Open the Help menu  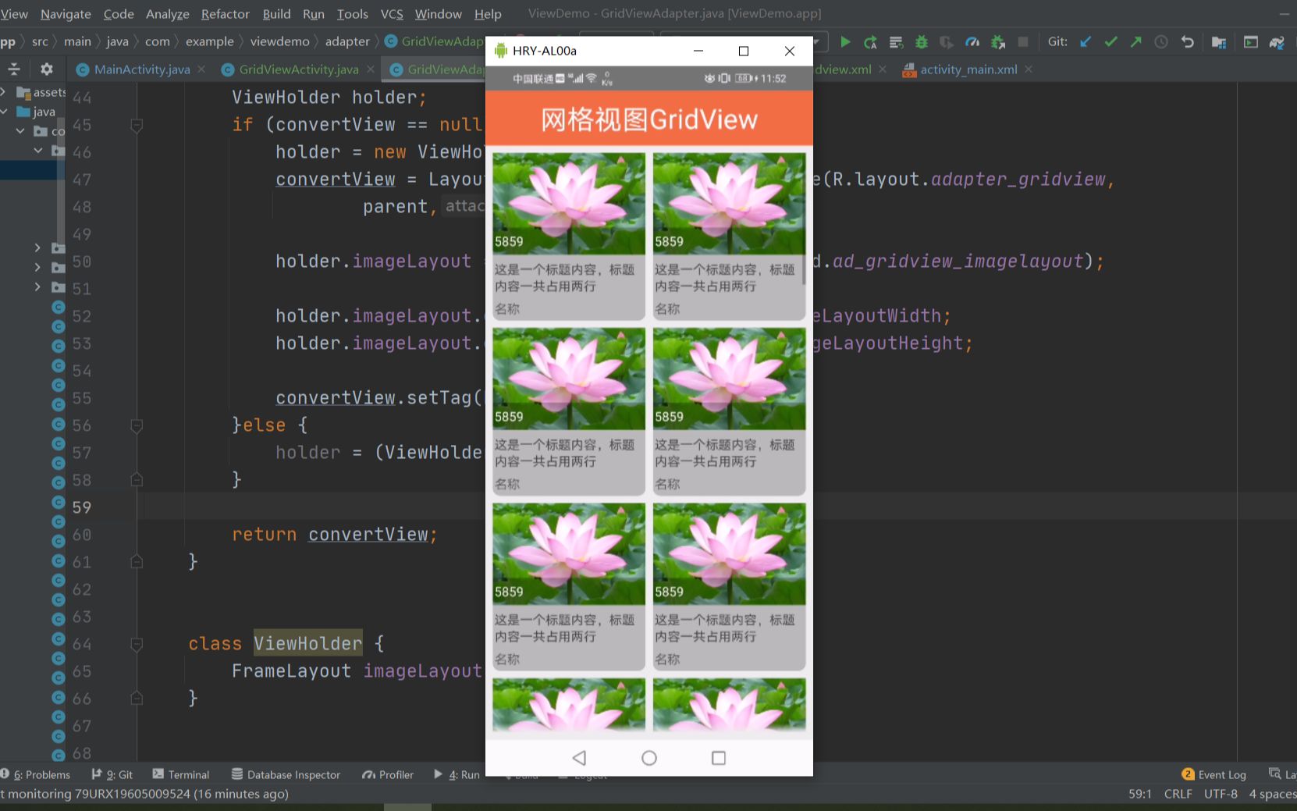[488, 14]
